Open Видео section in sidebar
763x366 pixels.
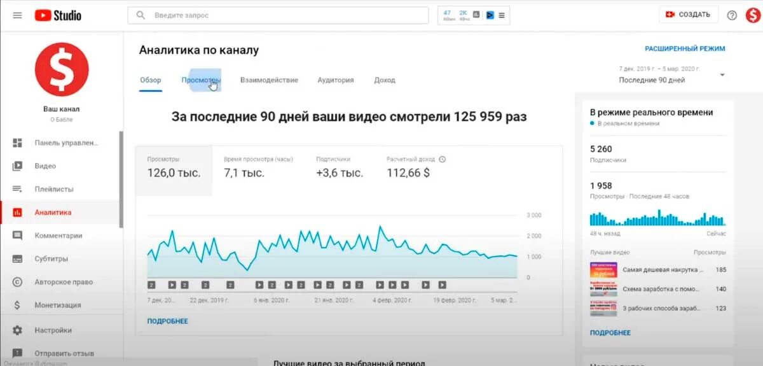(60, 166)
